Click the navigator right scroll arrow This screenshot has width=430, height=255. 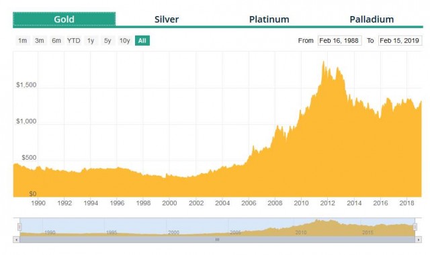point(418,240)
